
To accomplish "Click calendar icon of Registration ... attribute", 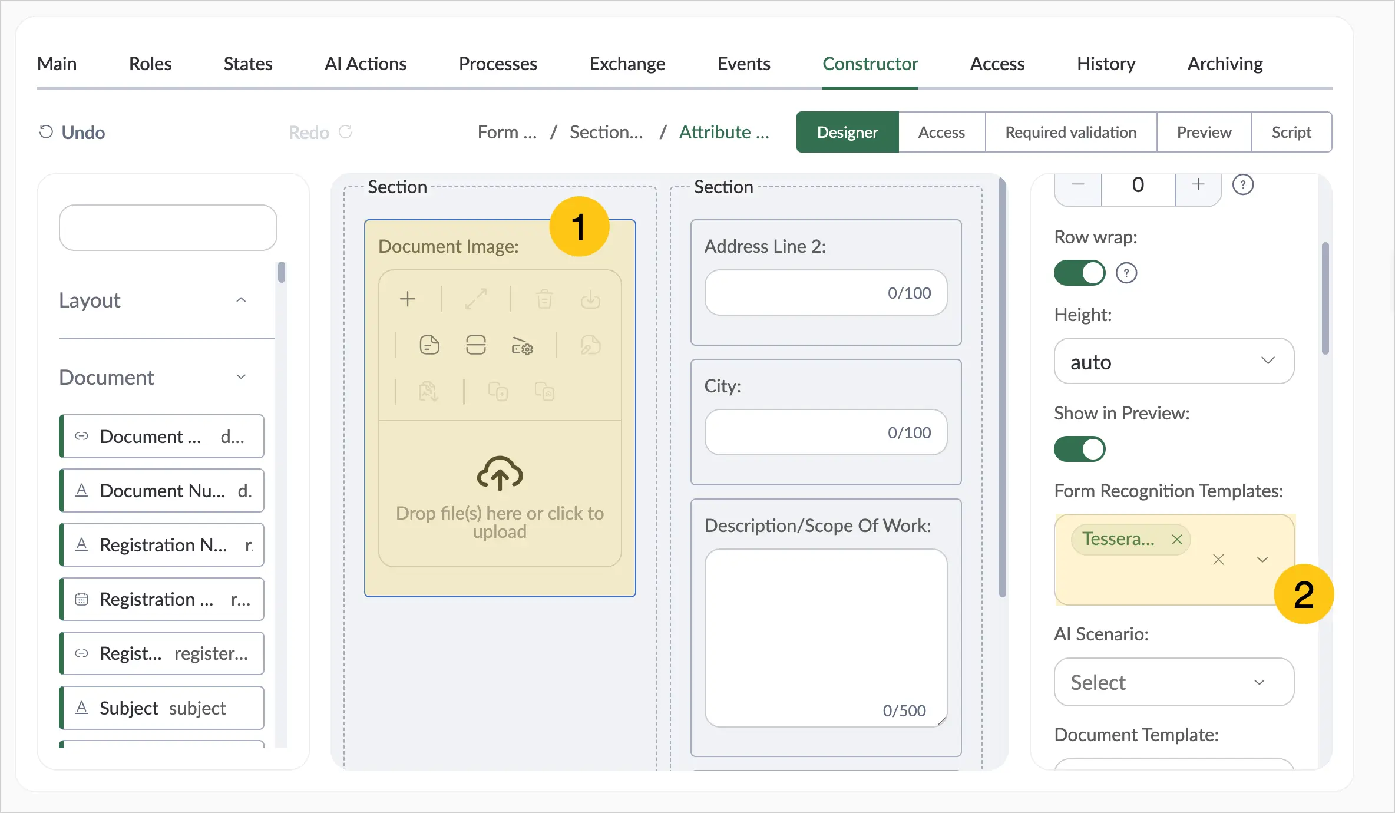I will pos(81,599).
